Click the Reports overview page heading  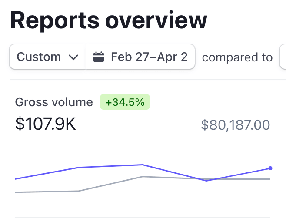coord(109,20)
